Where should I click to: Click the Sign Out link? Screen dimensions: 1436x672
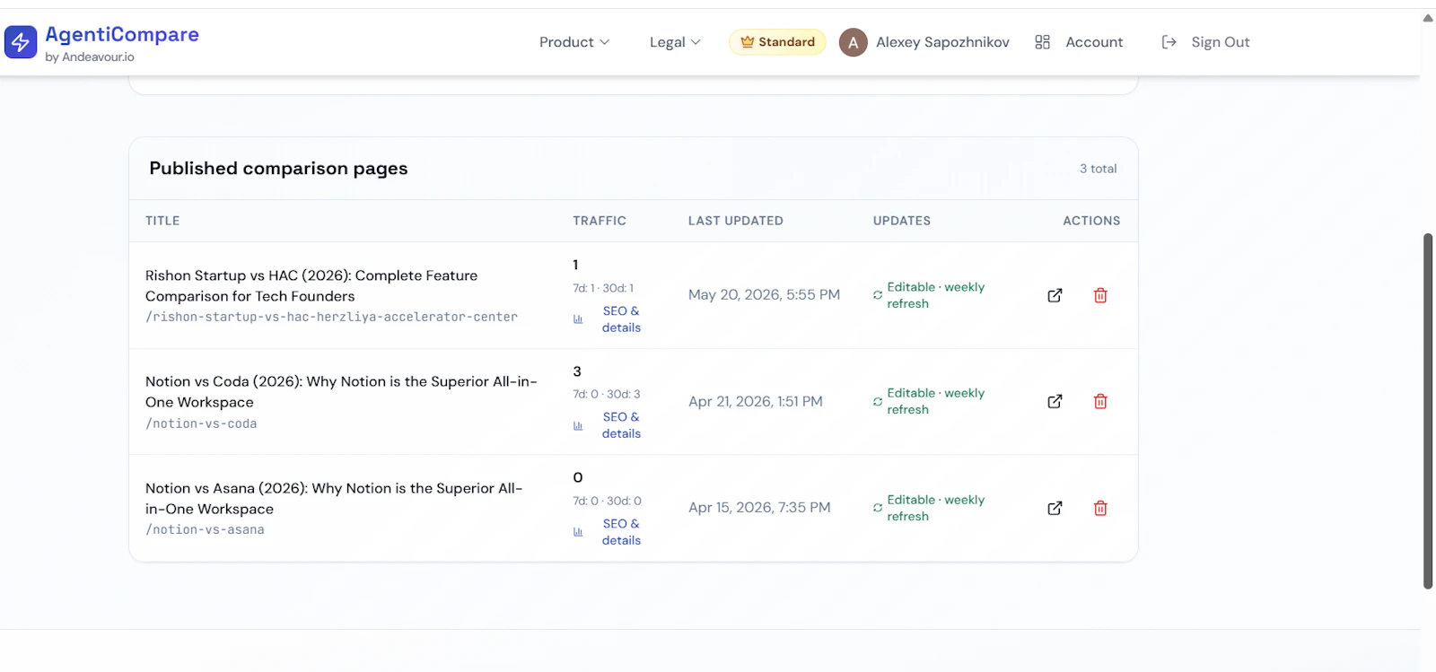1220,42
